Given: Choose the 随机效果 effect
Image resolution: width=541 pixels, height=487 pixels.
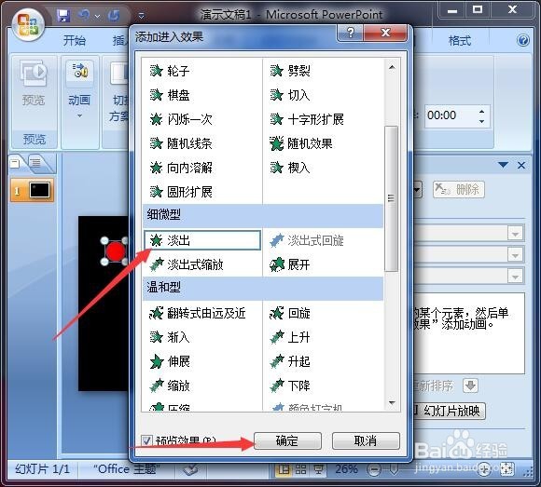Looking at the screenshot, I should [x=301, y=143].
